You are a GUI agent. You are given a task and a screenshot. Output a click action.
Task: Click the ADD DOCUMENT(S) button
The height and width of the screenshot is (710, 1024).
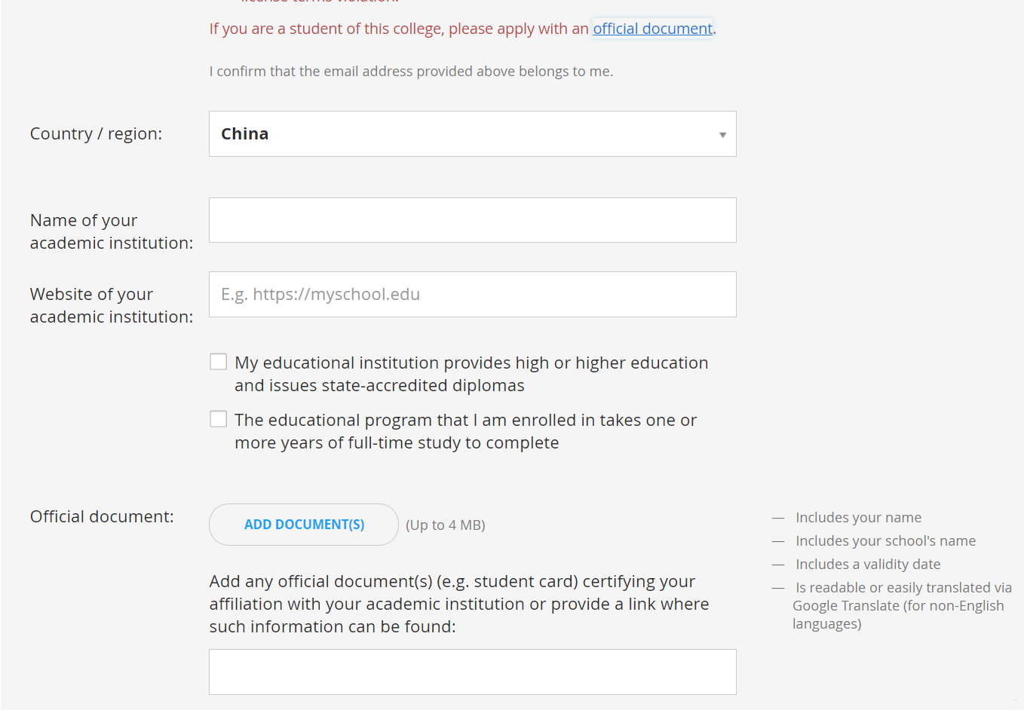[x=303, y=523]
